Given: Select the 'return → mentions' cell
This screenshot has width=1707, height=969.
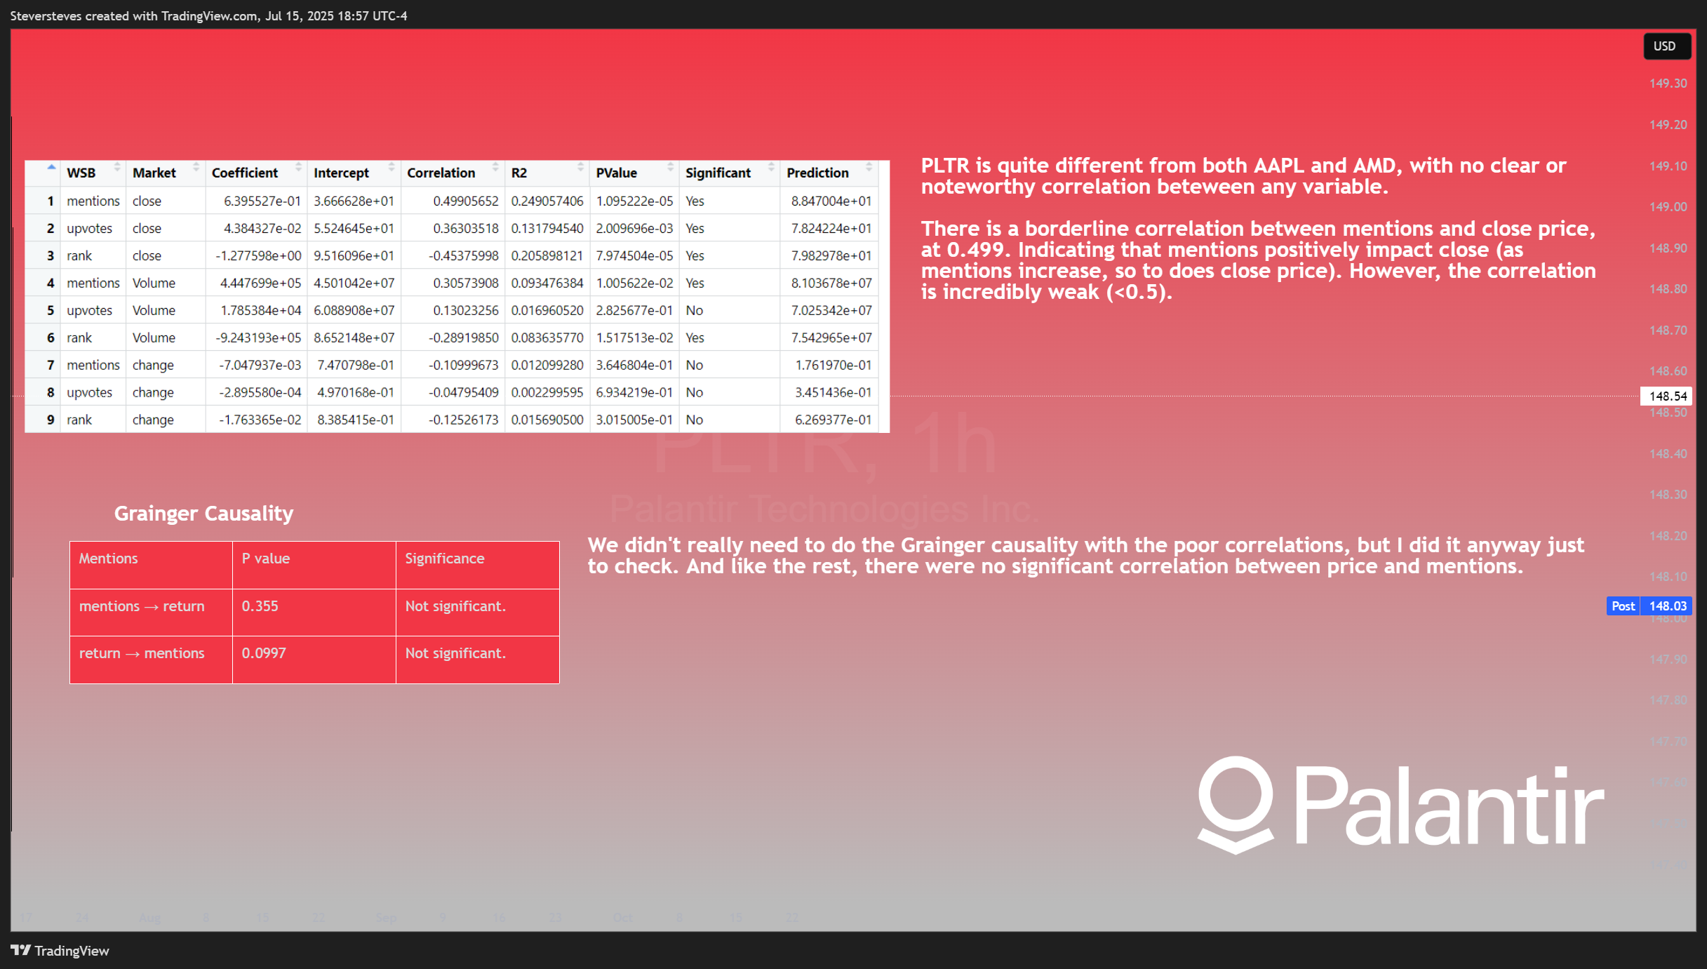Looking at the screenshot, I should [x=151, y=660].
